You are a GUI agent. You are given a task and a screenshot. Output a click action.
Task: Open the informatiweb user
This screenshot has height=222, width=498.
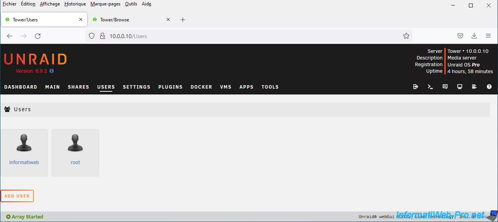[24, 152]
